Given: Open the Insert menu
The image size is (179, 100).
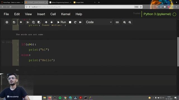Looking at the screenshot, I should point(41,14).
